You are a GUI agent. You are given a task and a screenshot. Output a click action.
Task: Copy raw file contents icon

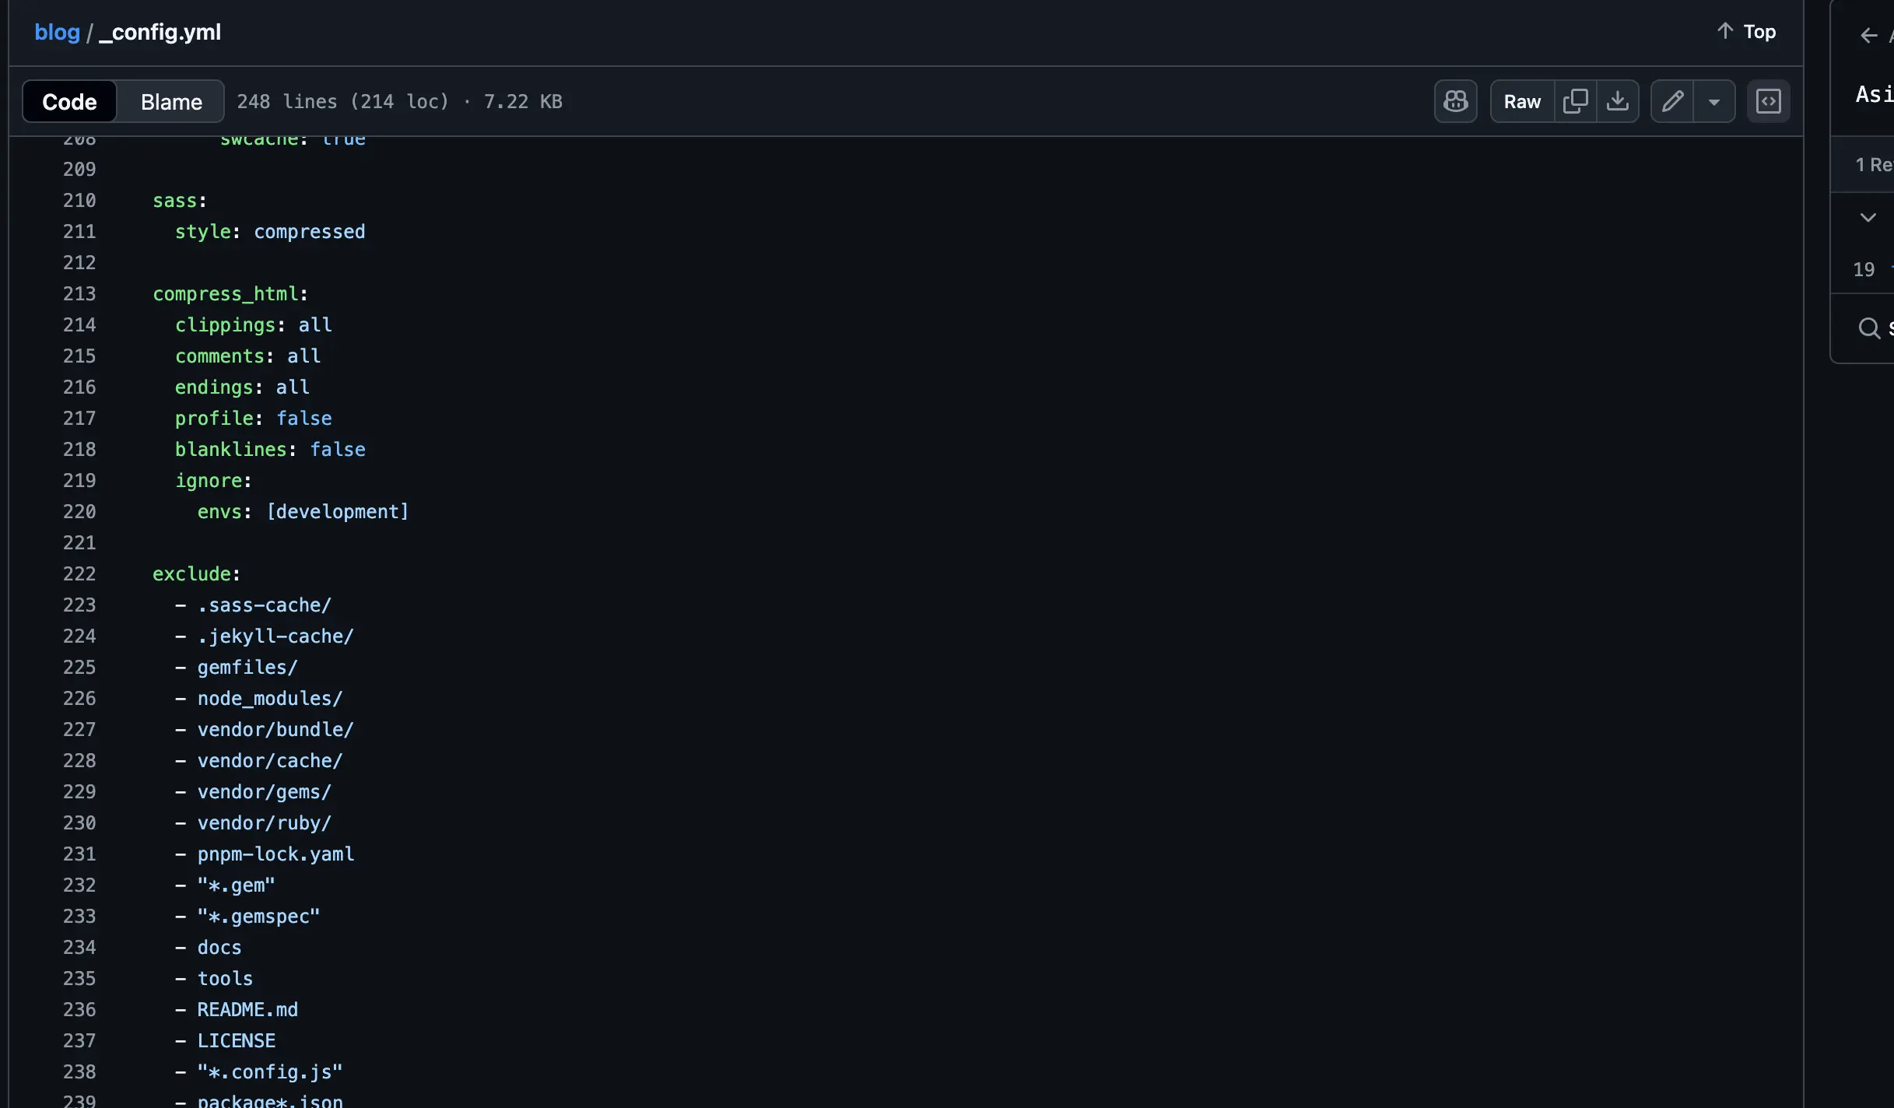pos(1575,101)
